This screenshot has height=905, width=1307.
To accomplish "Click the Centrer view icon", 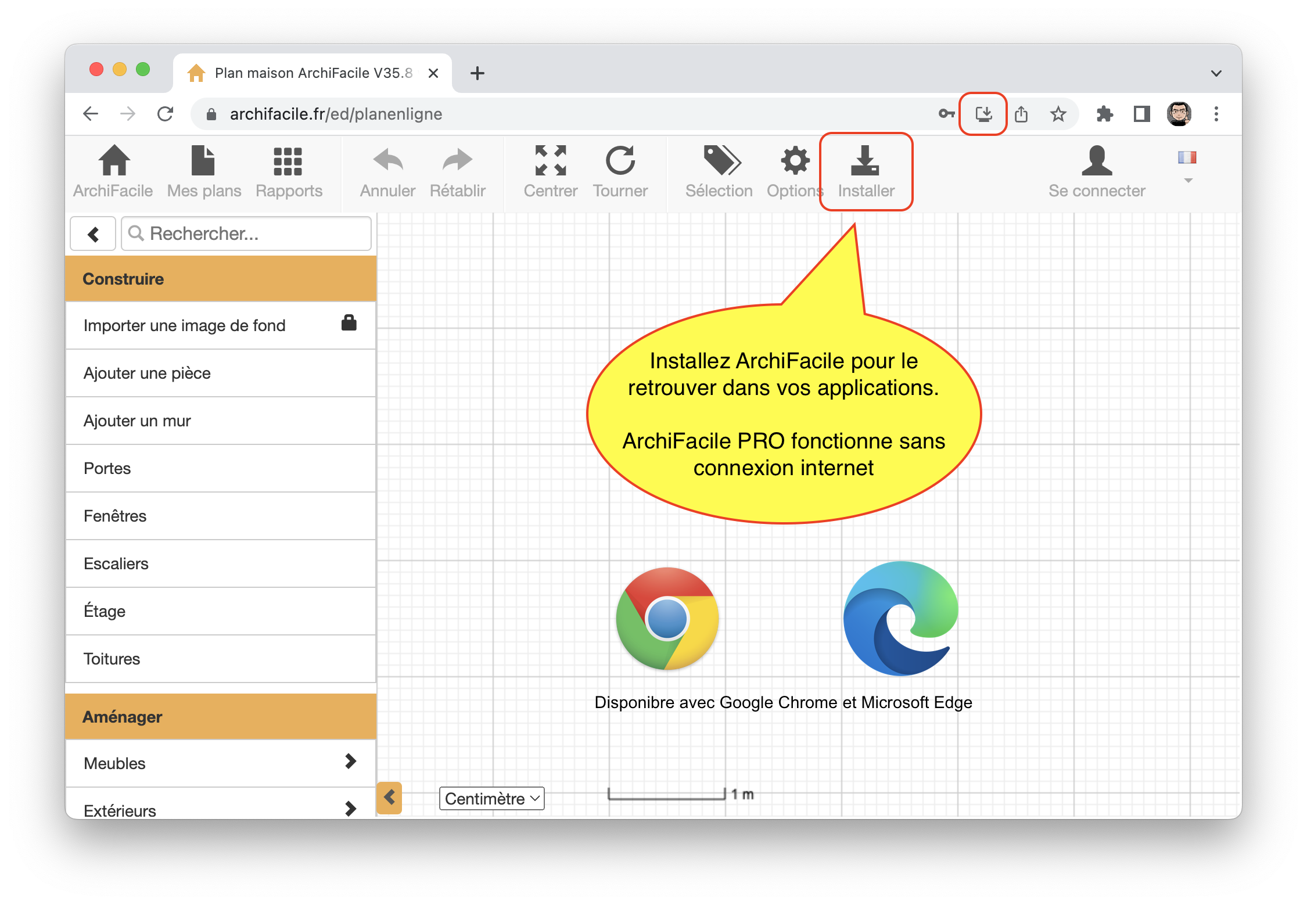I will [550, 161].
